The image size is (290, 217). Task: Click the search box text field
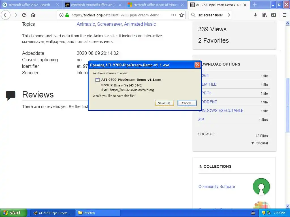[210, 15]
